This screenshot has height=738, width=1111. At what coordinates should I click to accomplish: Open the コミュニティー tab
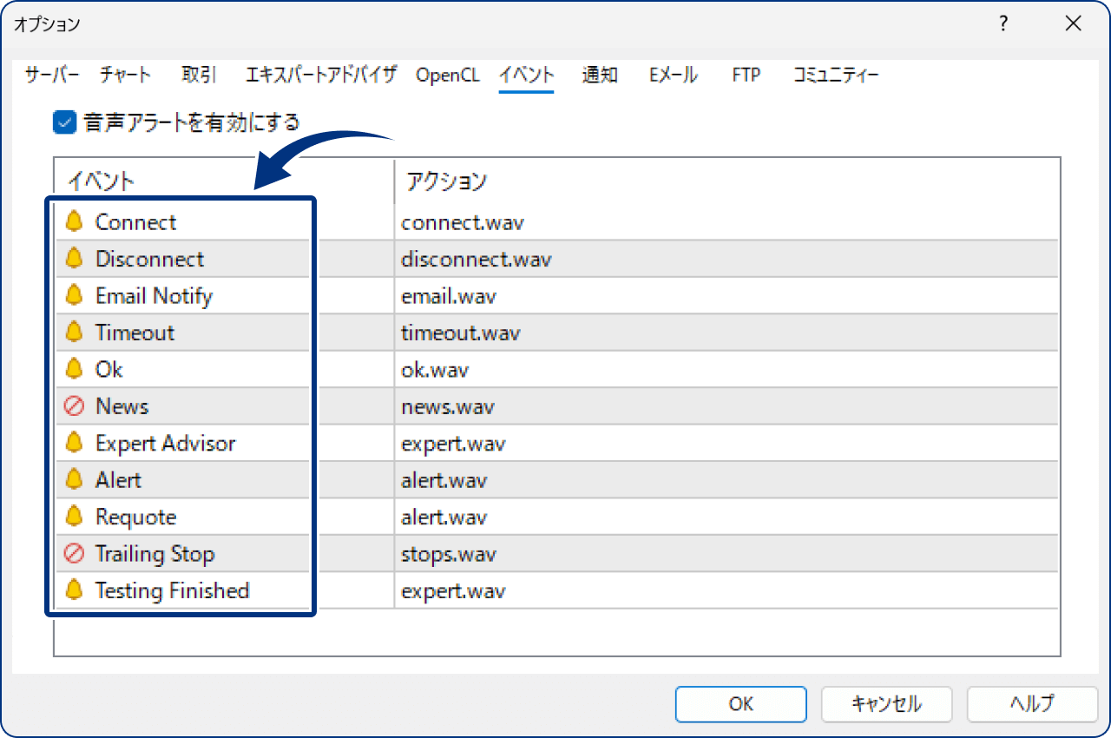coord(836,76)
